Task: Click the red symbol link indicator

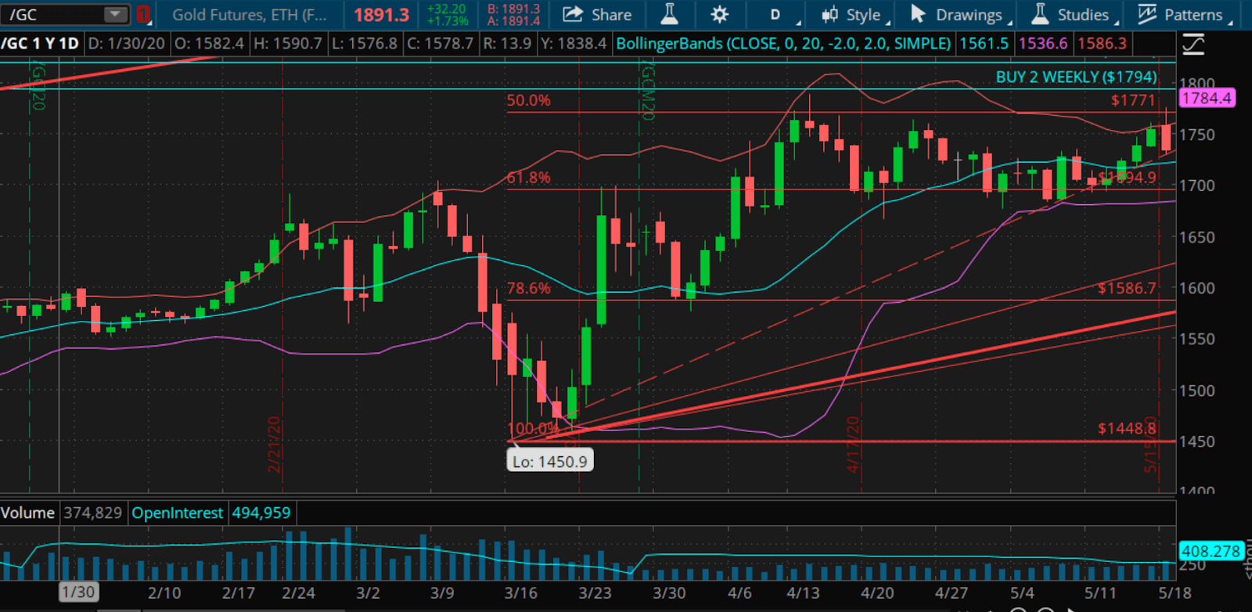Action: (x=142, y=14)
